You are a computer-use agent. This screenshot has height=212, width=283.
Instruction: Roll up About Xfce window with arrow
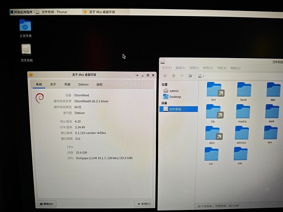pyautogui.click(x=137, y=75)
